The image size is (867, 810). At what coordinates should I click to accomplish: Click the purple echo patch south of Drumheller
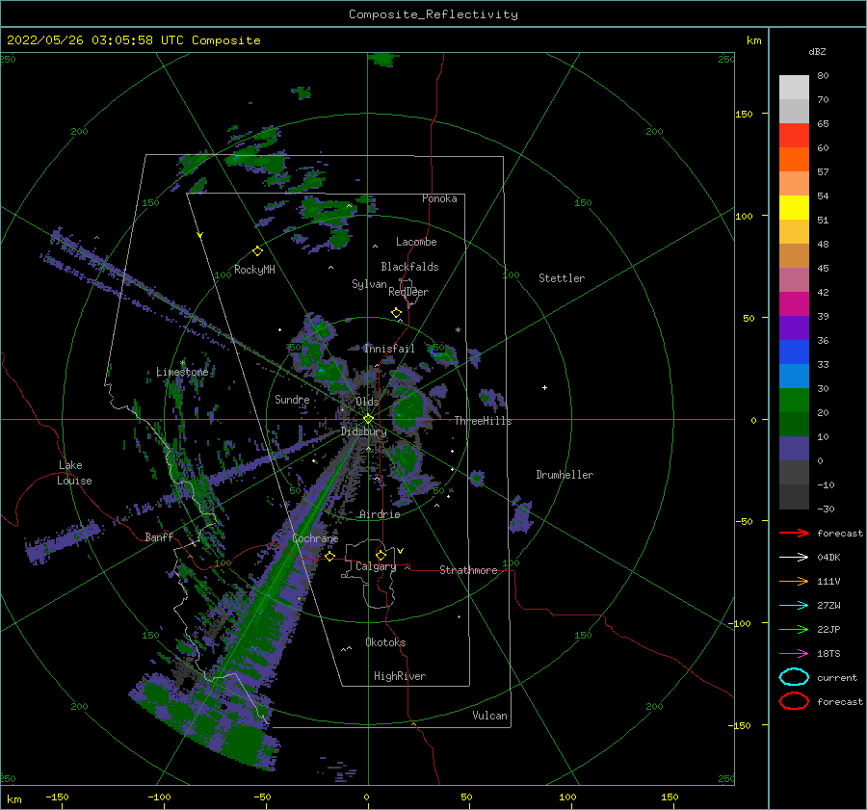[520, 517]
